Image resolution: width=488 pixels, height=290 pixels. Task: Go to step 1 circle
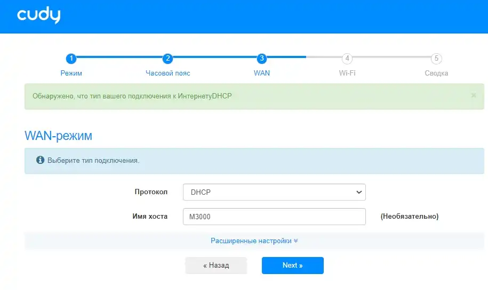[71, 59]
